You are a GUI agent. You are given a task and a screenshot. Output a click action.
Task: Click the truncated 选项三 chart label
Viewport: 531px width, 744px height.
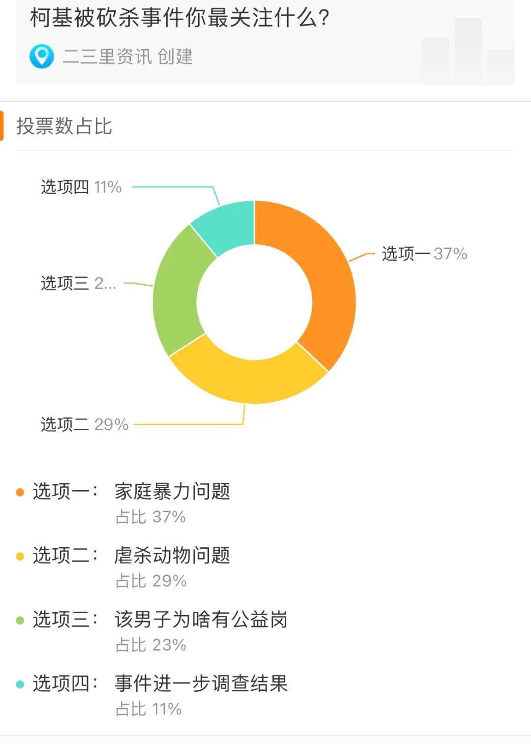coord(79,283)
